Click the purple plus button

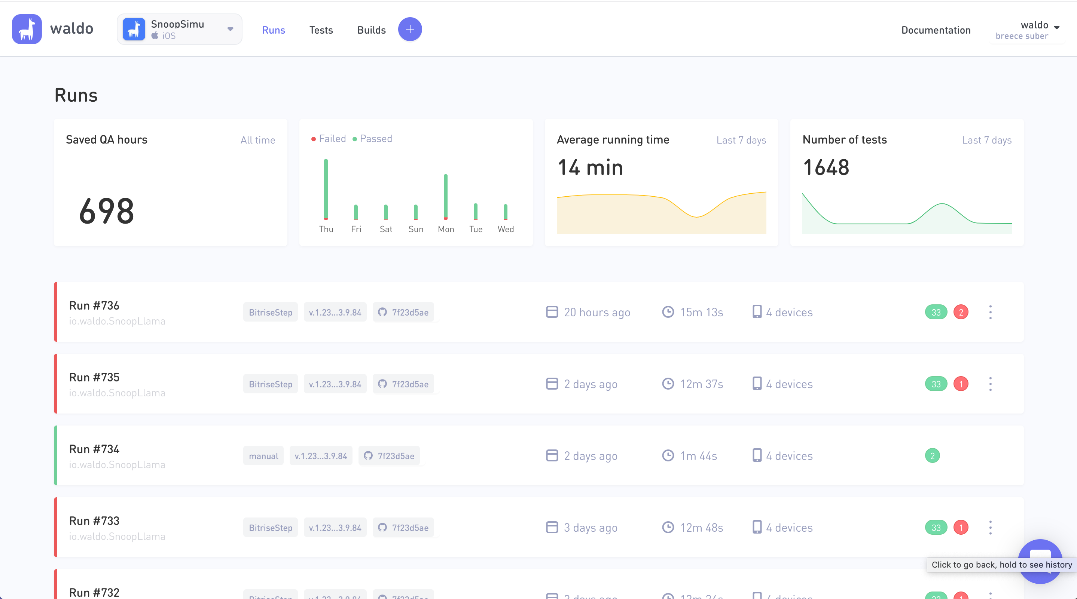pyautogui.click(x=410, y=29)
